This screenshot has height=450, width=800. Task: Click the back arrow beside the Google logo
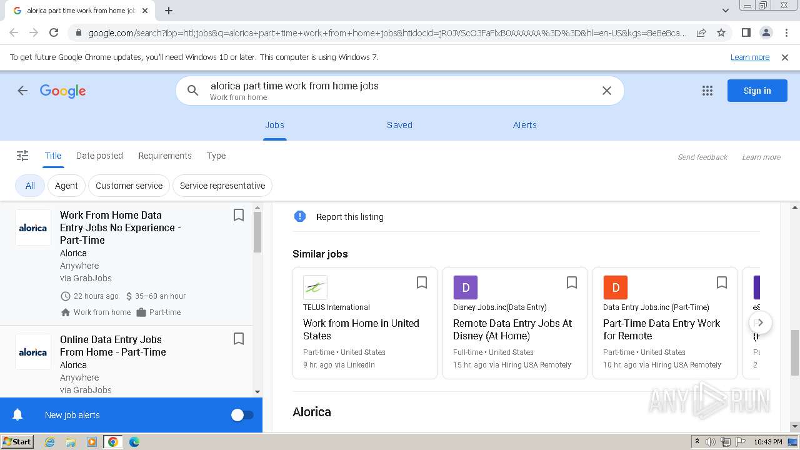(x=22, y=91)
